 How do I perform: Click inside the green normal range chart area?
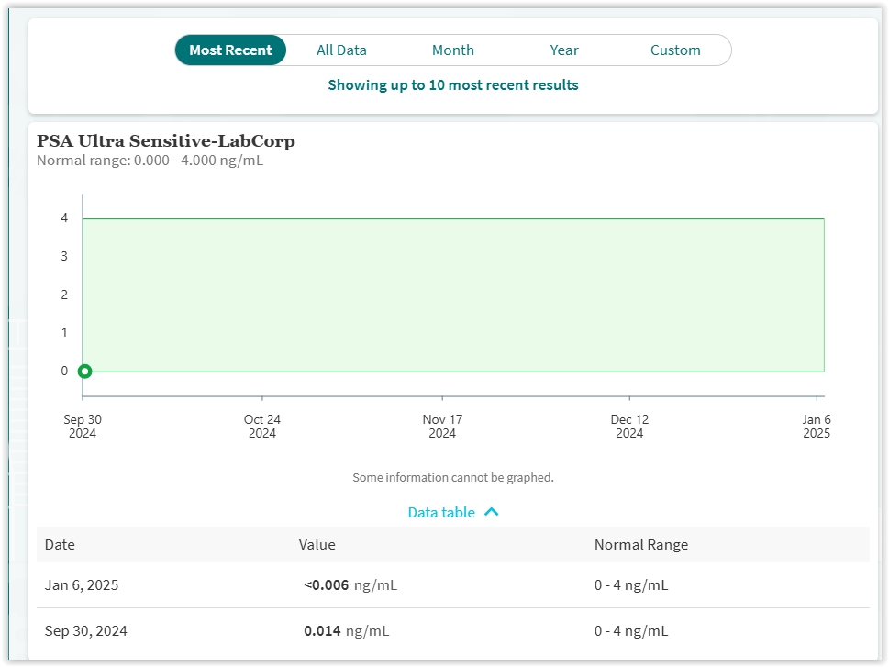pos(453,295)
